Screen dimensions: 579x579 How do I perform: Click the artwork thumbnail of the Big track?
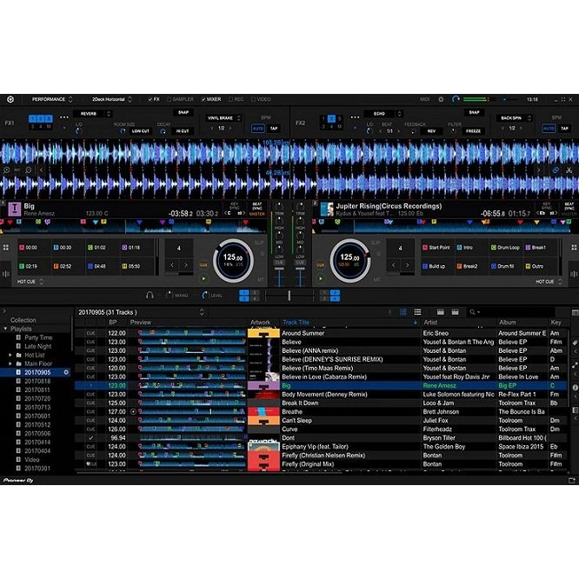tap(259, 385)
